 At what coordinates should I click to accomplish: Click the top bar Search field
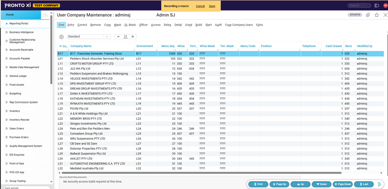tap(359, 5)
